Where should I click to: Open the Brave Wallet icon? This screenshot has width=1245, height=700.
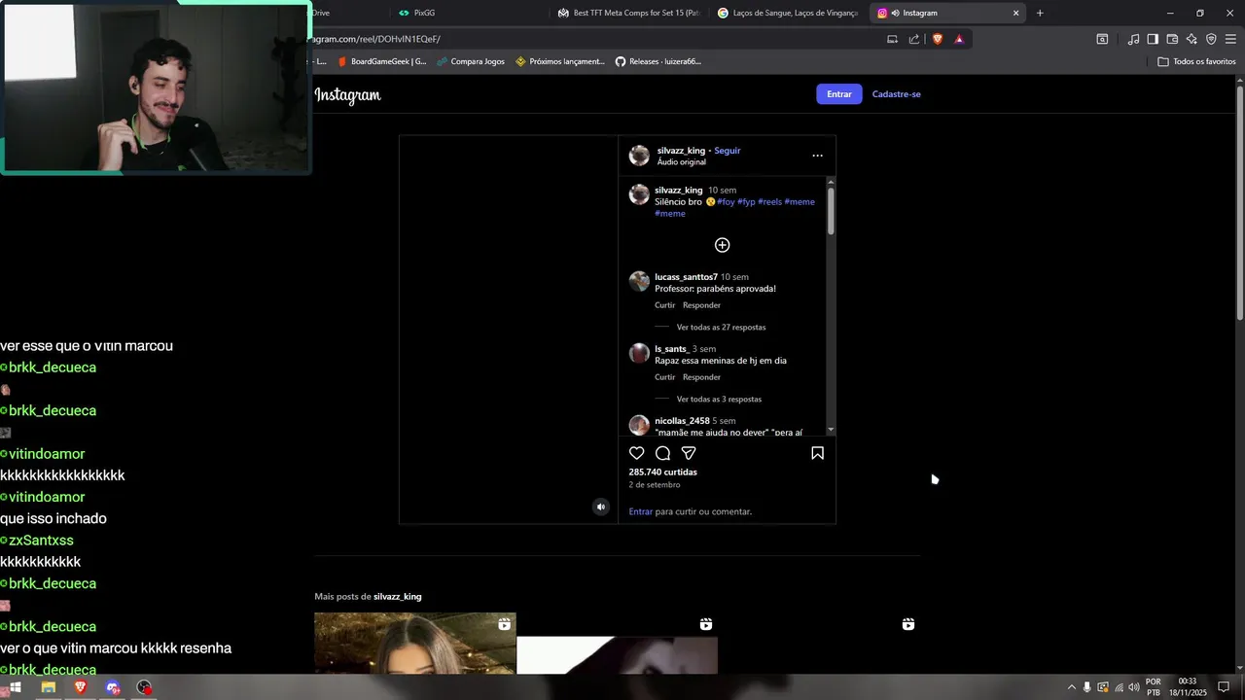click(1172, 39)
